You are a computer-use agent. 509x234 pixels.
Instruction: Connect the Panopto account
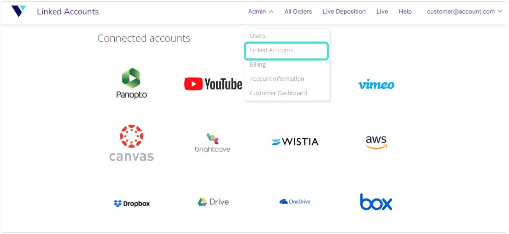tap(131, 83)
